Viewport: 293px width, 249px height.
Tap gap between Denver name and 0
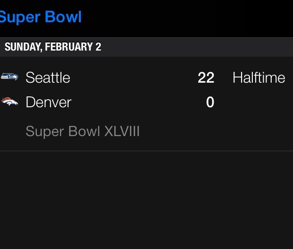click(x=137, y=102)
